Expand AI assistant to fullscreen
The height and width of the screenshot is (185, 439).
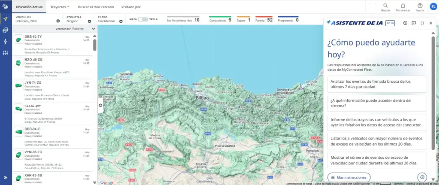[x=422, y=23]
